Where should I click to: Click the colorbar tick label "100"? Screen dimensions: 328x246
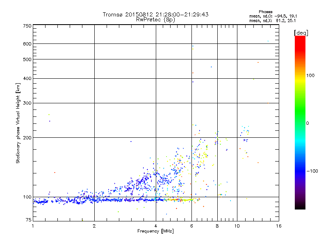click(x=310, y=75)
